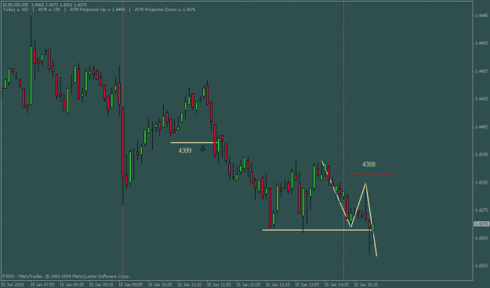The height and width of the screenshot is (288, 490).
Task: Click the '15 Jan 13:15' time axis label
Action: tap(278, 285)
